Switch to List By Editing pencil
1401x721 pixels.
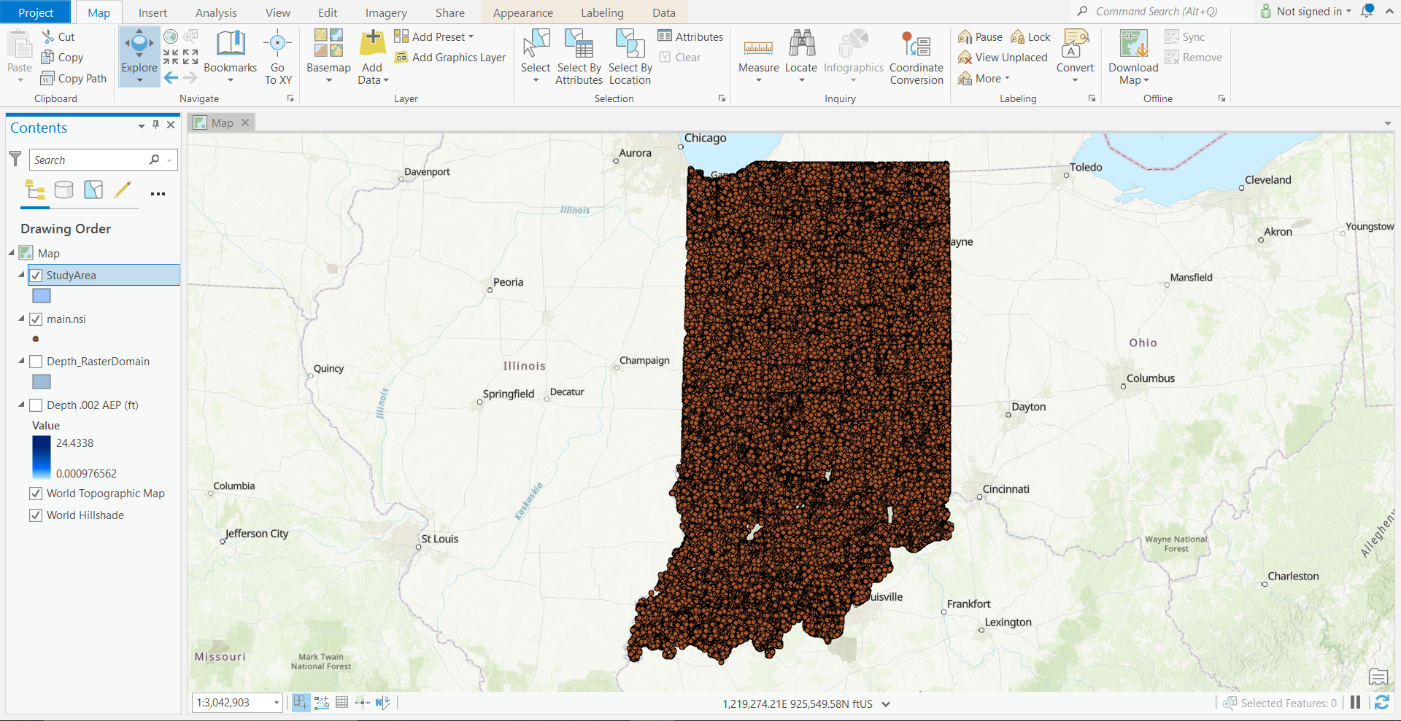[x=123, y=190]
